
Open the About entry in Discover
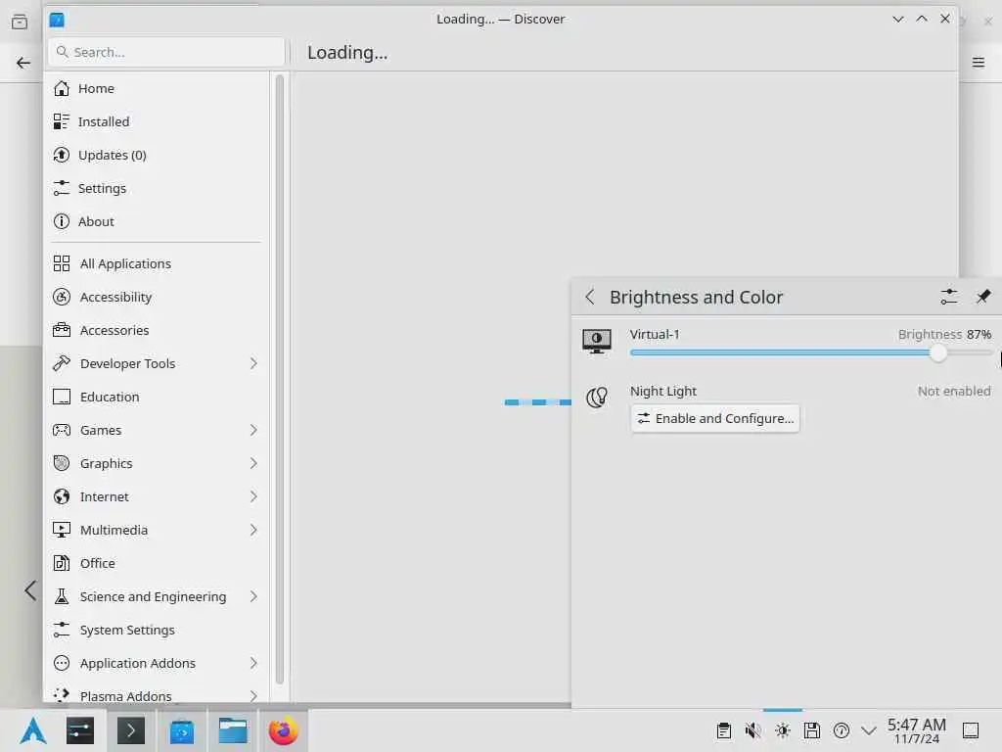pyautogui.click(x=157, y=221)
